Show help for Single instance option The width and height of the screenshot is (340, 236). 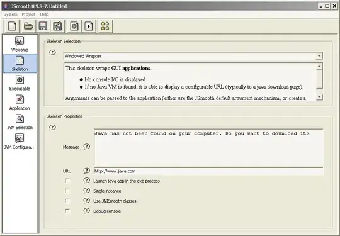point(86,191)
